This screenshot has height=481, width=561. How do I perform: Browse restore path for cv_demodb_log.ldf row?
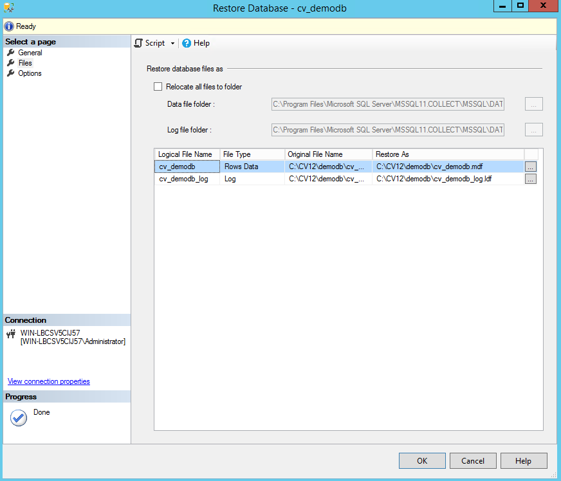click(531, 179)
